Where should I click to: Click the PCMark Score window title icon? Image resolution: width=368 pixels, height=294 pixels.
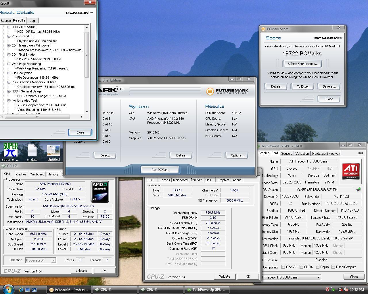click(263, 29)
